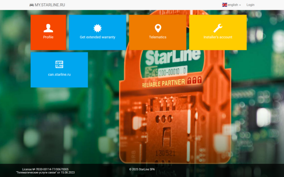Viewport: 284px width, 177px height.
Task: Click the wrench icon for installers
Action: pyautogui.click(x=218, y=28)
